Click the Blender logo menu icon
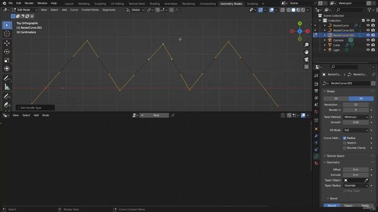The height and width of the screenshot is (212, 378). pyautogui.click(x=4, y=4)
